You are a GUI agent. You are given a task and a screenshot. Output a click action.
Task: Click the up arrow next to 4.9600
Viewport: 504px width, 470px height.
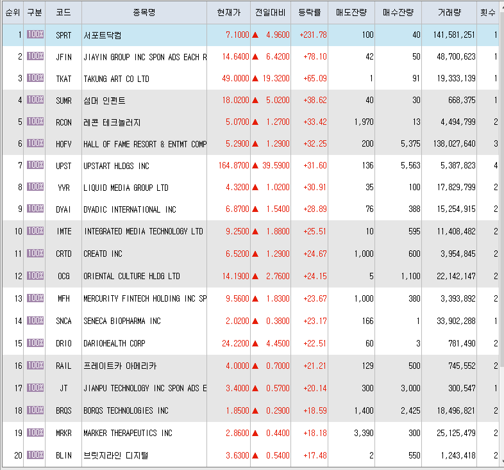(255, 35)
